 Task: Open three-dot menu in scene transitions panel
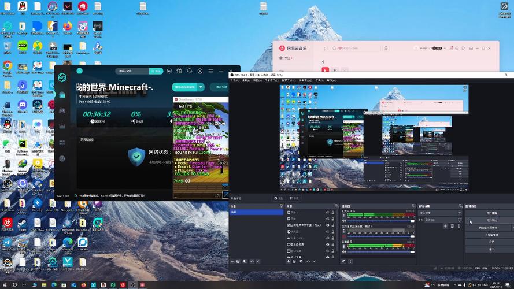coord(459,226)
